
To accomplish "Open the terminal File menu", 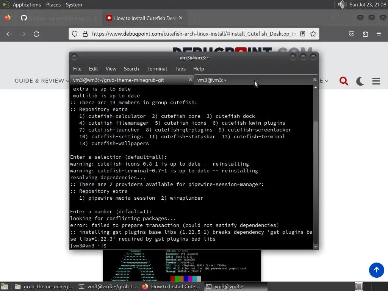I will coord(77,69).
